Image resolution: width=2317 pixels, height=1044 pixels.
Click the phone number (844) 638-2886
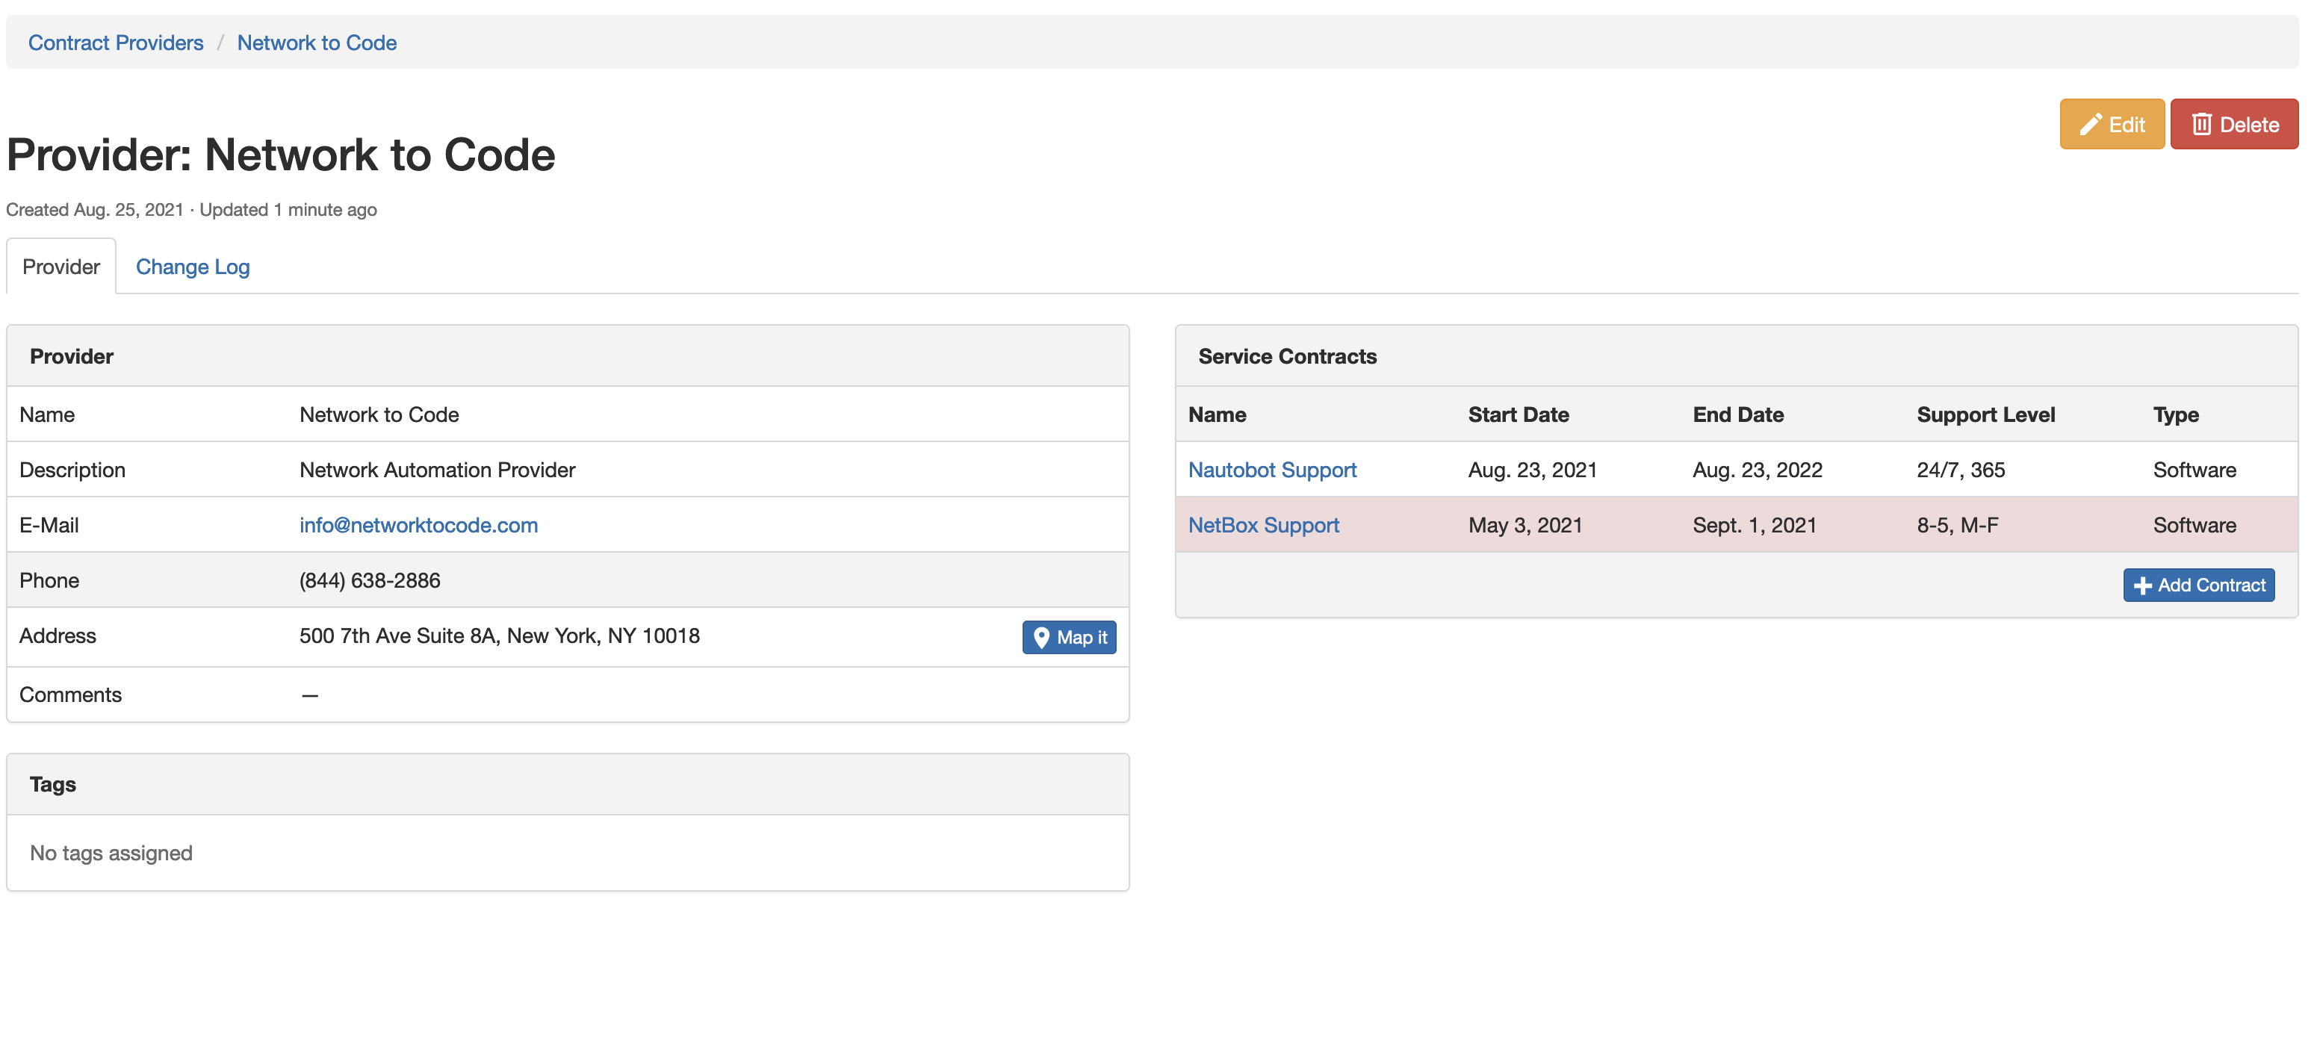pos(370,580)
